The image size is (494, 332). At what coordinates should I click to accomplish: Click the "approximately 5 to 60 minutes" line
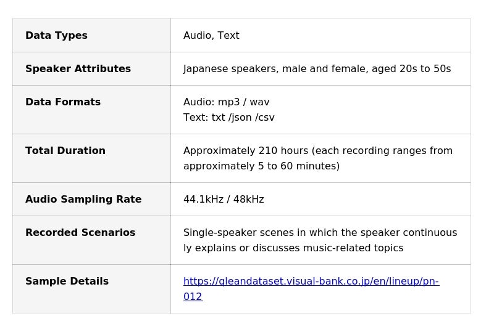(x=261, y=166)
